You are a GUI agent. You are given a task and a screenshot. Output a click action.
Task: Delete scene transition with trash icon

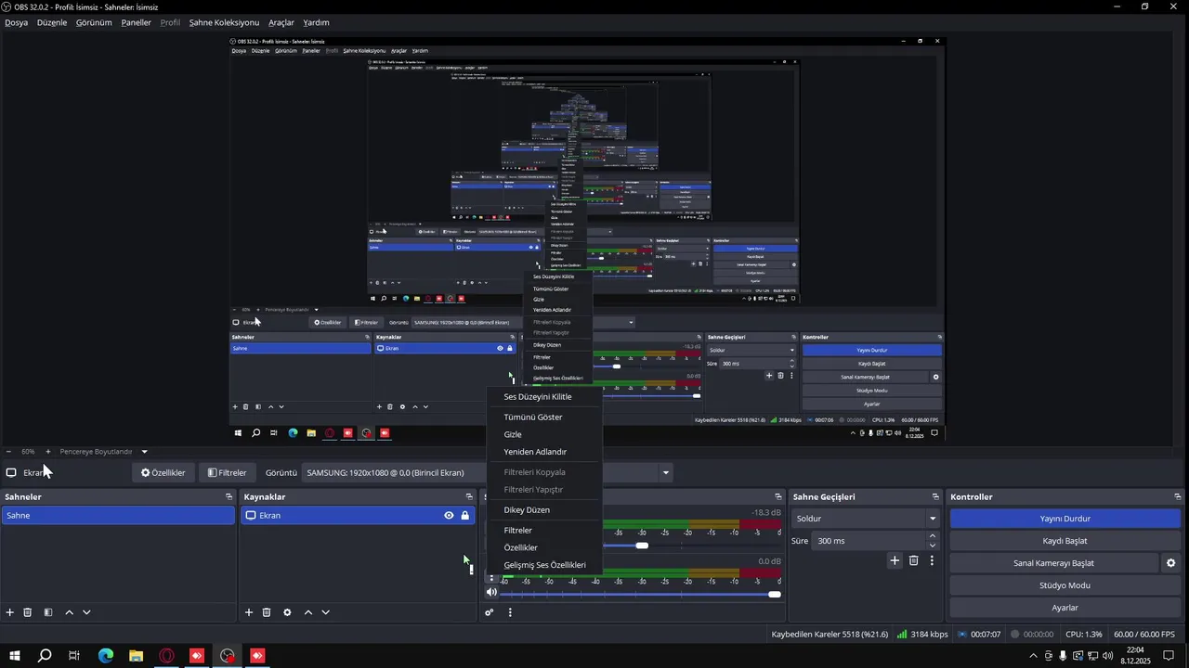pos(914,560)
